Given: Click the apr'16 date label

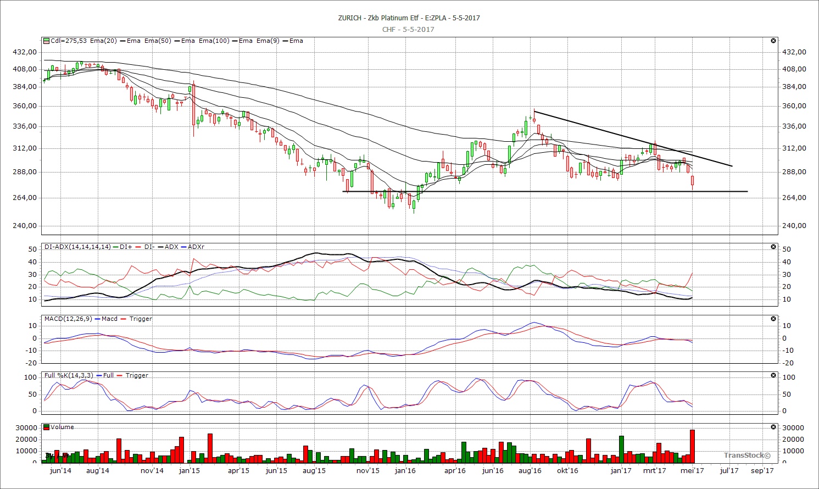Looking at the screenshot, I should pos(455,470).
